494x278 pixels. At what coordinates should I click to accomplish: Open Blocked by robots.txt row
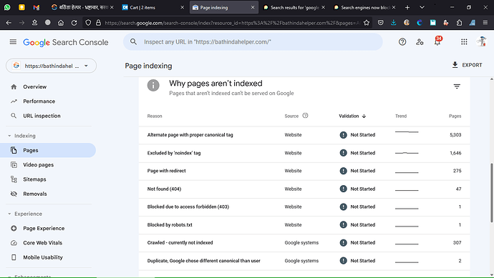pos(304,225)
